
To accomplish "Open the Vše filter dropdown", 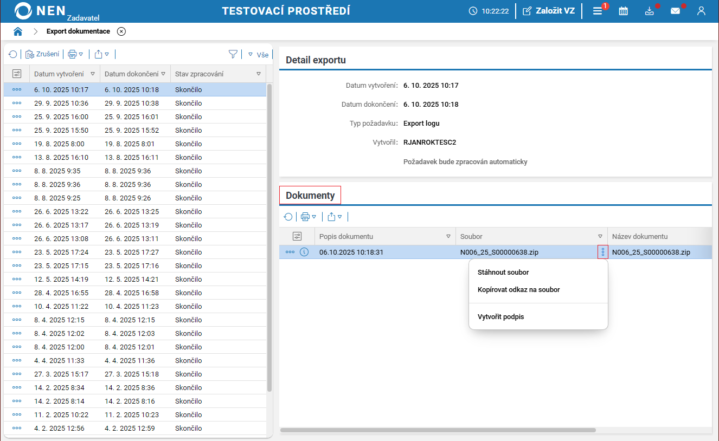I will (258, 54).
